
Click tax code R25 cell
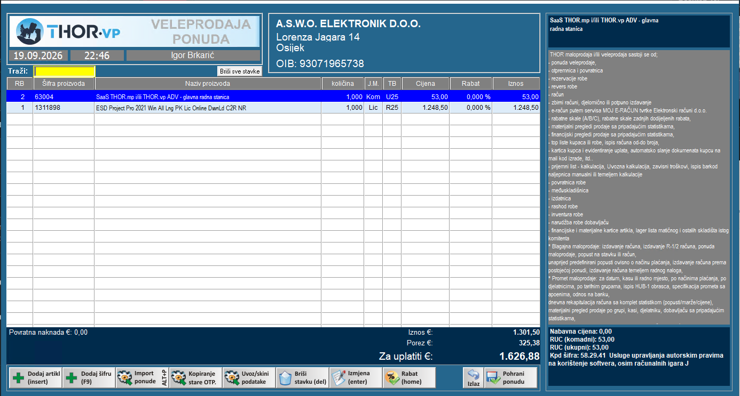click(392, 108)
